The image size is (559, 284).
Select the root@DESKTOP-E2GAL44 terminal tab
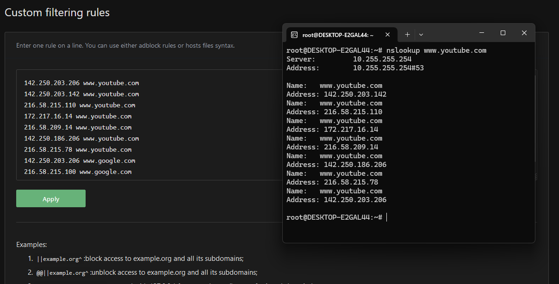click(342, 34)
